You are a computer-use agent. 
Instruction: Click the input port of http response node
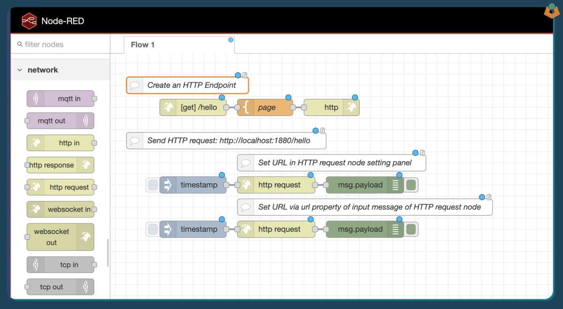pos(304,107)
